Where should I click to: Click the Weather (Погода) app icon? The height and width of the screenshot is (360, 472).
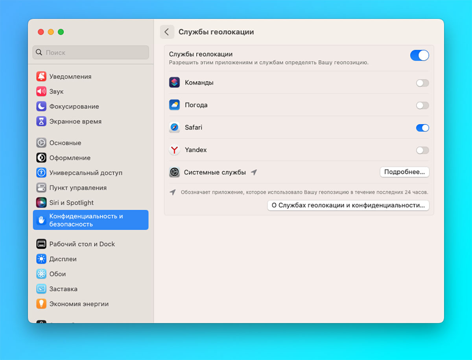coord(174,105)
